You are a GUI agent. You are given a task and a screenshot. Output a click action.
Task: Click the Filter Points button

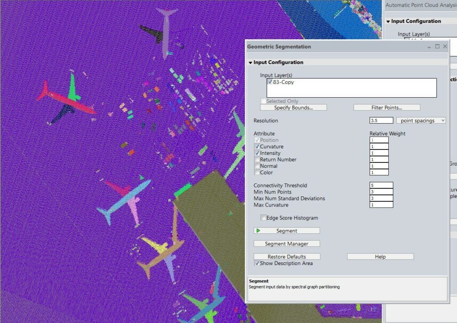pos(386,107)
